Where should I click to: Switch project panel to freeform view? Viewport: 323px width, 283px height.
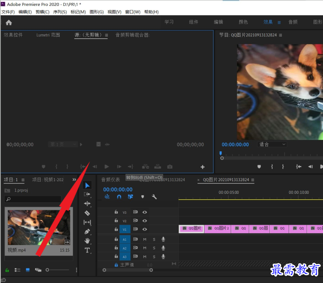(x=38, y=270)
